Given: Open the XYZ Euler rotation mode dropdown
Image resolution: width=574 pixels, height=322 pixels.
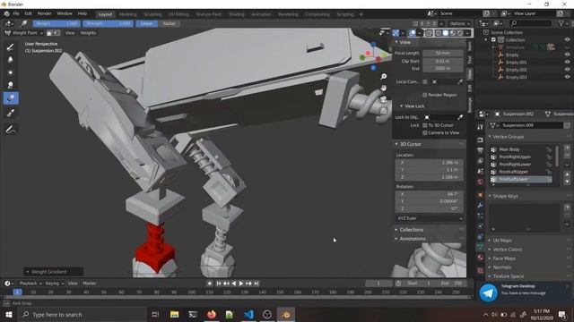Looking at the screenshot, I should pos(429,218).
